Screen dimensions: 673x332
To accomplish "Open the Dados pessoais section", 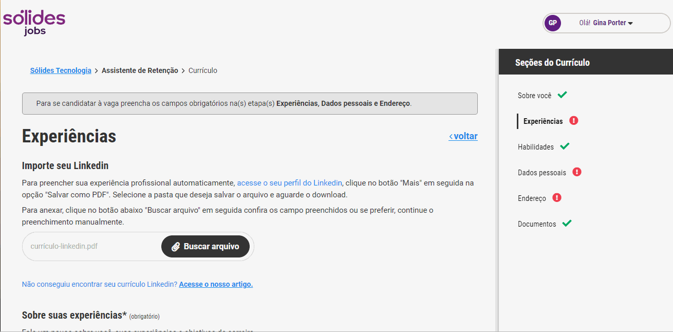I will 542,173.
